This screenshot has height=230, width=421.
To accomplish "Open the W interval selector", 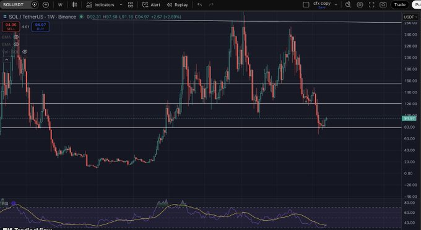I will coord(60,5).
